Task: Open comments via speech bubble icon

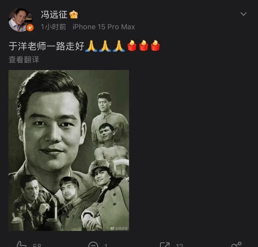Action: point(93,245)
